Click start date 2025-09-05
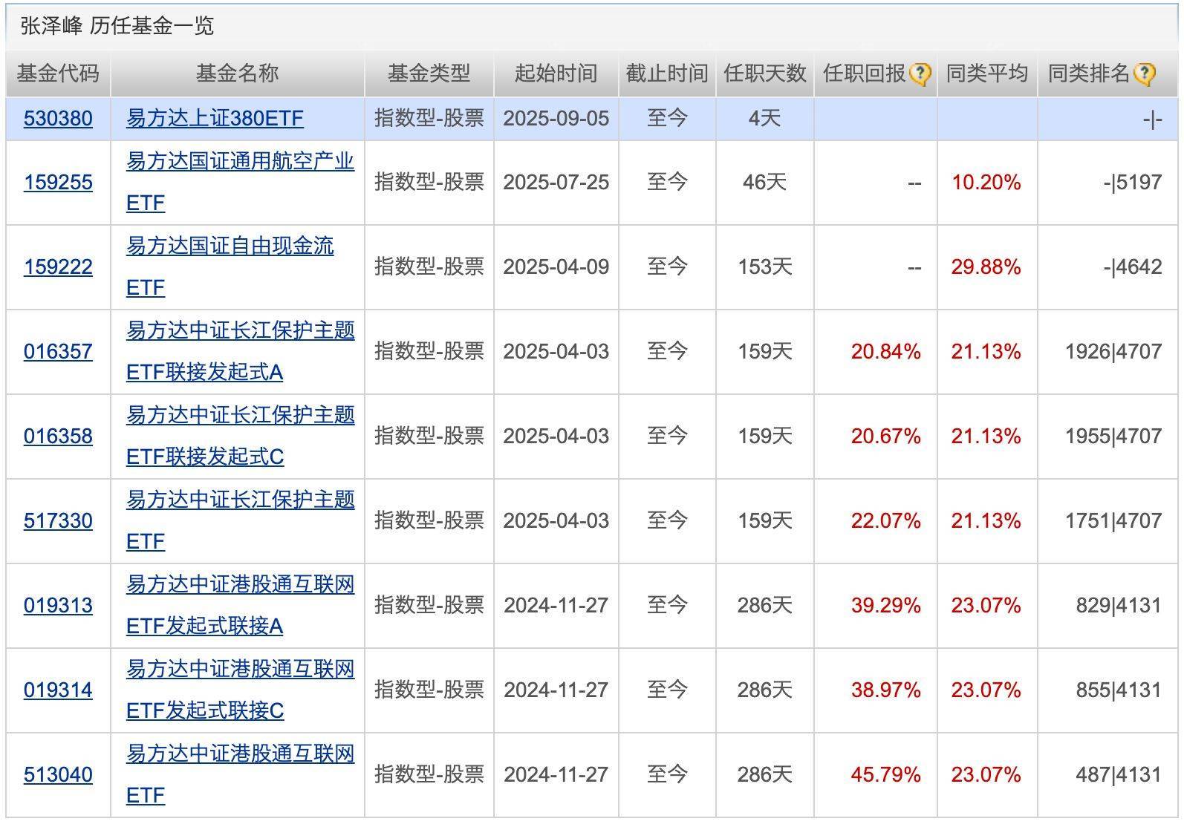This screenshot has width=1184, height=827. [556, 118]
